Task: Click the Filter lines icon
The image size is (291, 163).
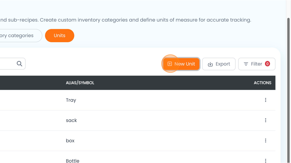Action: (246, 64)
